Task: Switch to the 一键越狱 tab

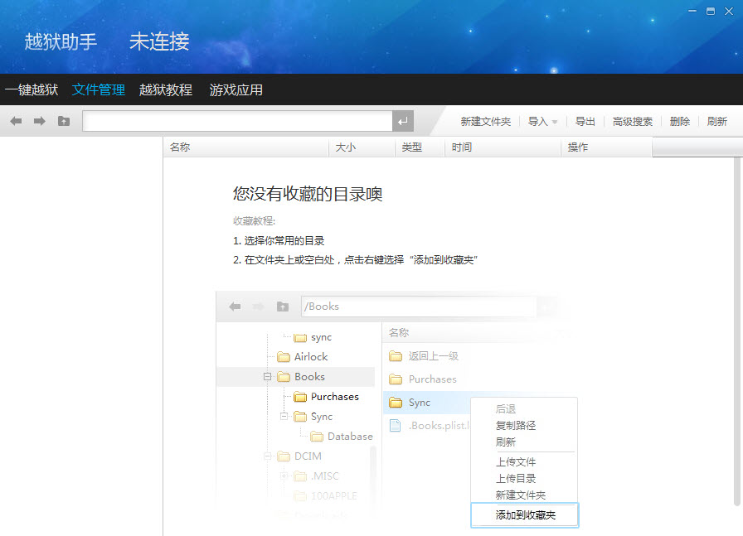Action: [x=32, y=90]
